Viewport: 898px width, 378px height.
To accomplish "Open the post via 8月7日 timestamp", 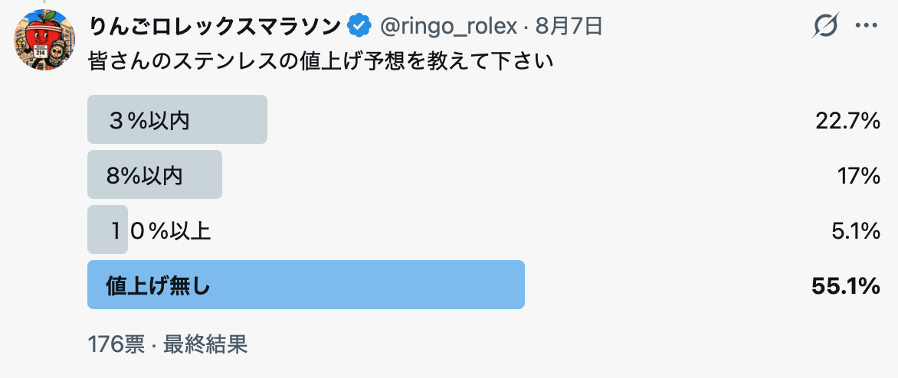I will pos(568,26).
